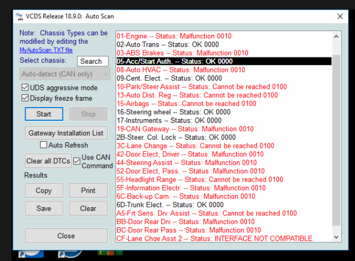Select the 2B-Steer. Col. Lock row
The height and width of the screenshot is (261, 355).
pos(224,137)
